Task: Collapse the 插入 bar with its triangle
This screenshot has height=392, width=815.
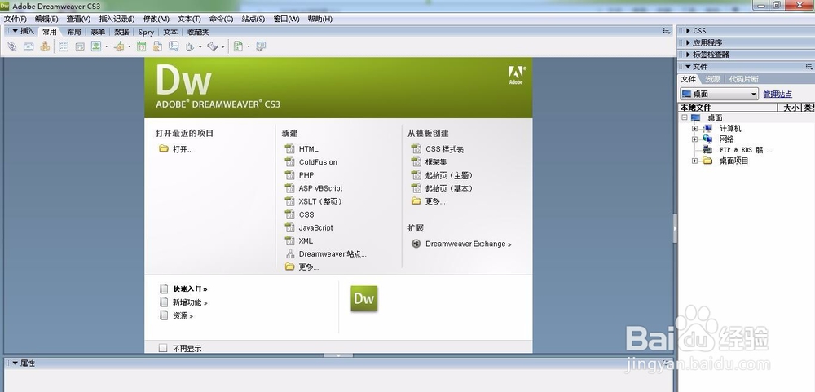Action: [x=15, y=31]
